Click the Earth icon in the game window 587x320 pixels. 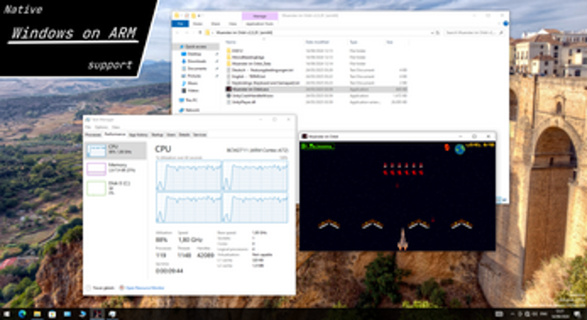[x=460, y=149]
